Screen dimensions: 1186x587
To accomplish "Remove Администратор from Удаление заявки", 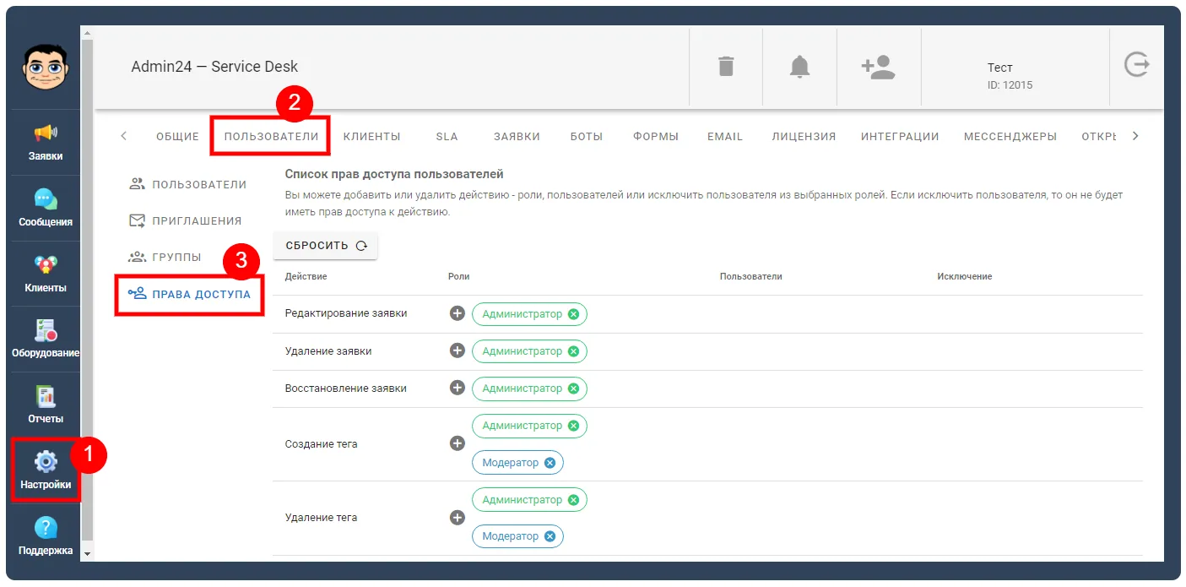I will (574, 351).
